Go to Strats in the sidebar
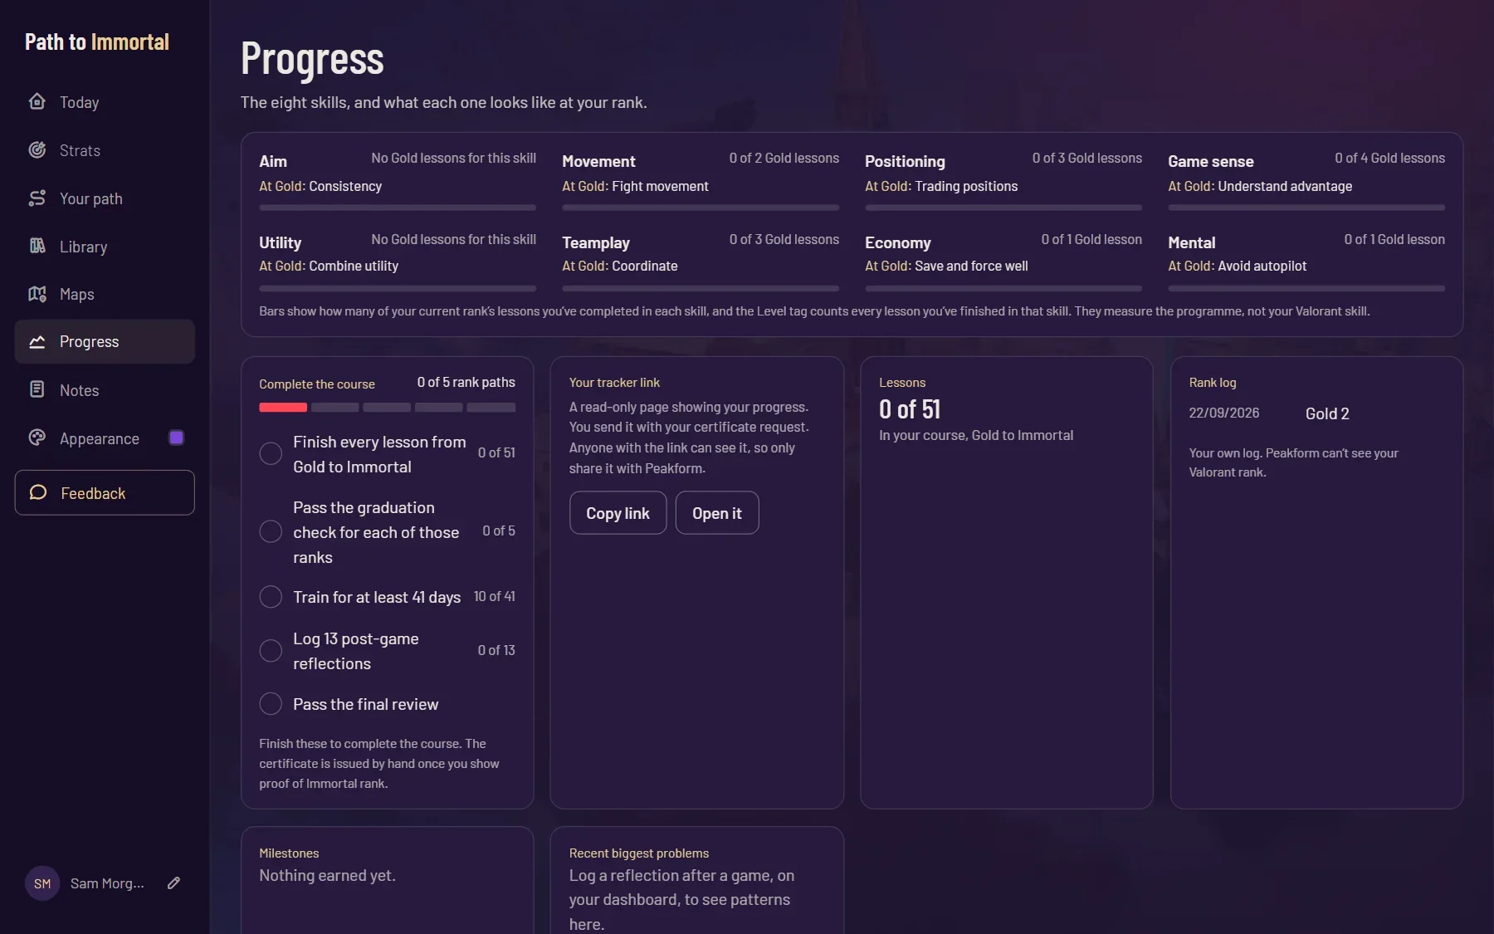Viewport: 1494px width, 934px height. 105,150
